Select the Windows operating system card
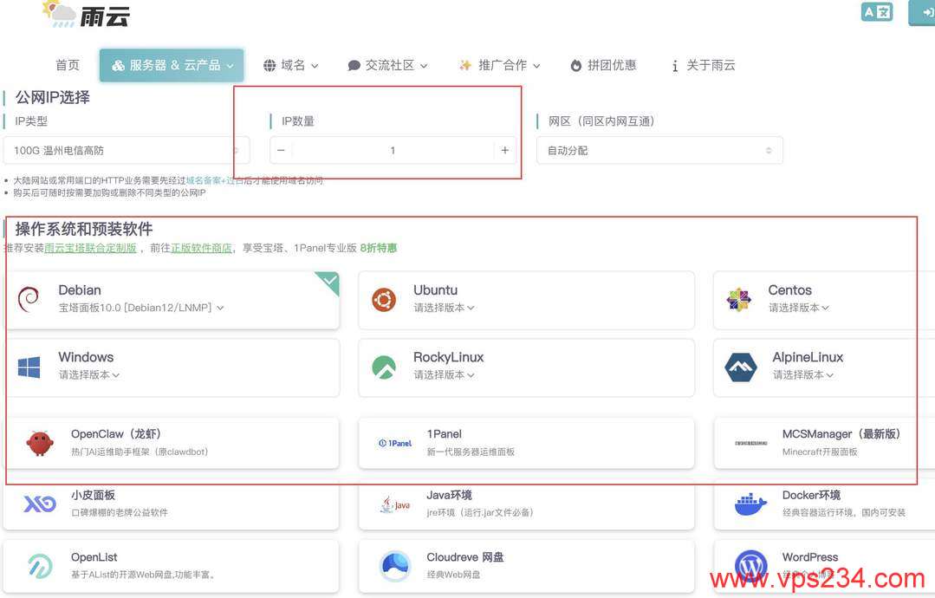Screen dimensions: 935x598 [x=172, y=367]
